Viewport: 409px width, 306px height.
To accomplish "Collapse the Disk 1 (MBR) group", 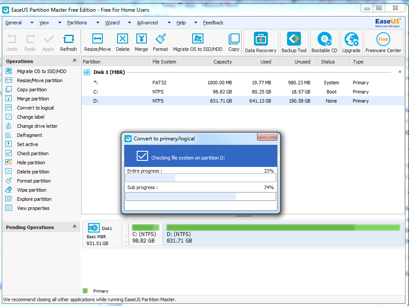I will (400, 72).
